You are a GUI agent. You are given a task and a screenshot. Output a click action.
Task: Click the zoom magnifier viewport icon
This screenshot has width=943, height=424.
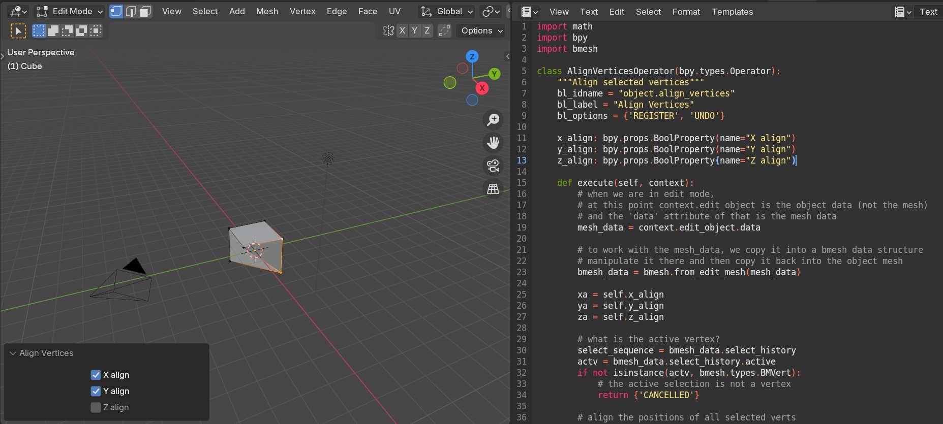[493, 120]
